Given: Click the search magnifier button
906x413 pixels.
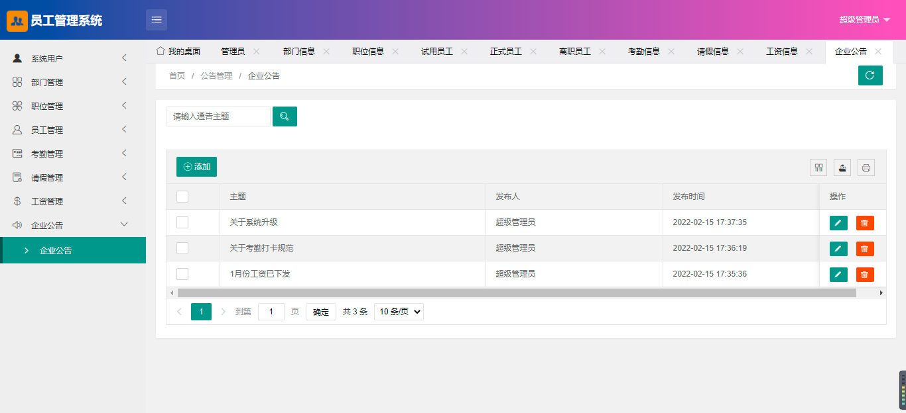Looking at the screenshot, I should (x=285, y=116).
